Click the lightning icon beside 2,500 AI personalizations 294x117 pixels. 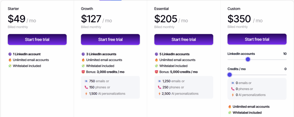coord(159,93)
